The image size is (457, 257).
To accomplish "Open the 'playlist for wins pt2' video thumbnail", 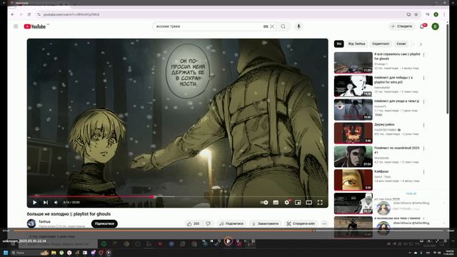I will point(353,86).
